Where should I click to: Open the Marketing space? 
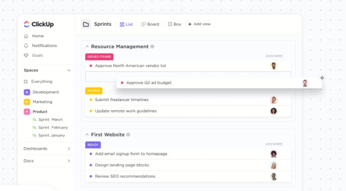[x=42, y=102]
